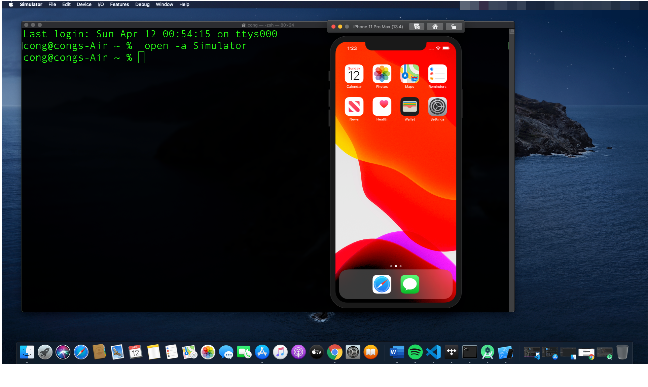648x387 pixels.
Task: Open Apple TV from the Dock
Action: 317,352
